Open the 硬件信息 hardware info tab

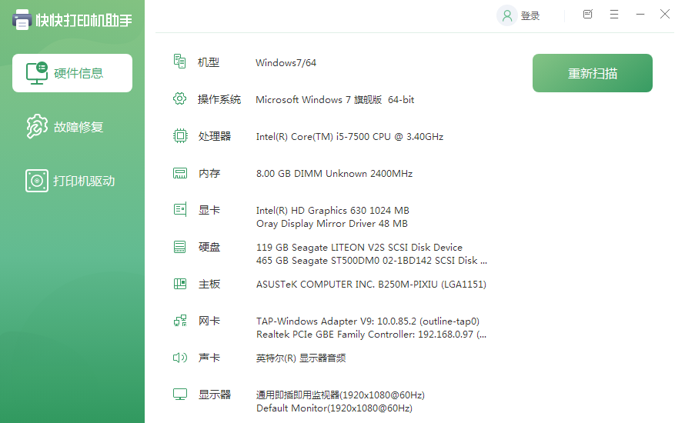pos(72,73)
